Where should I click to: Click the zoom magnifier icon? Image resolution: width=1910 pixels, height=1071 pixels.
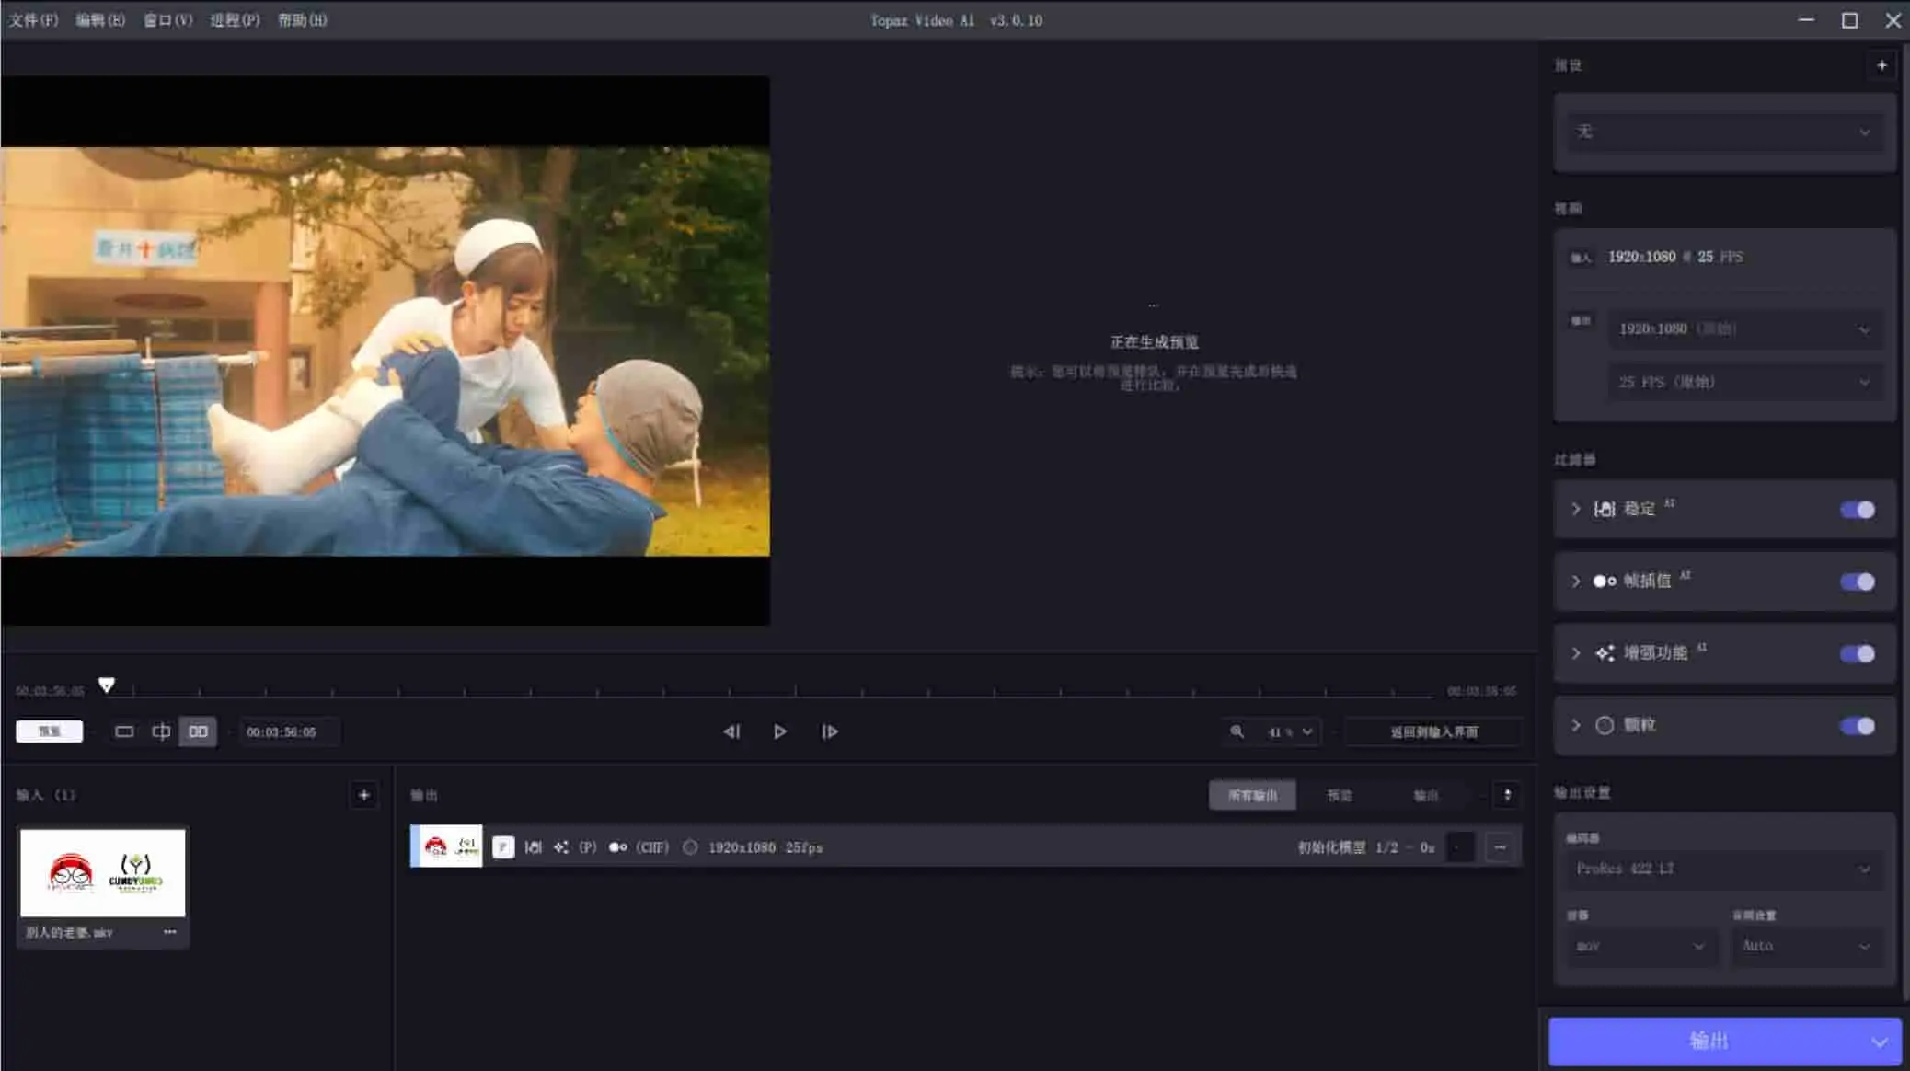pyautogui.click(x=1237, y=731)
